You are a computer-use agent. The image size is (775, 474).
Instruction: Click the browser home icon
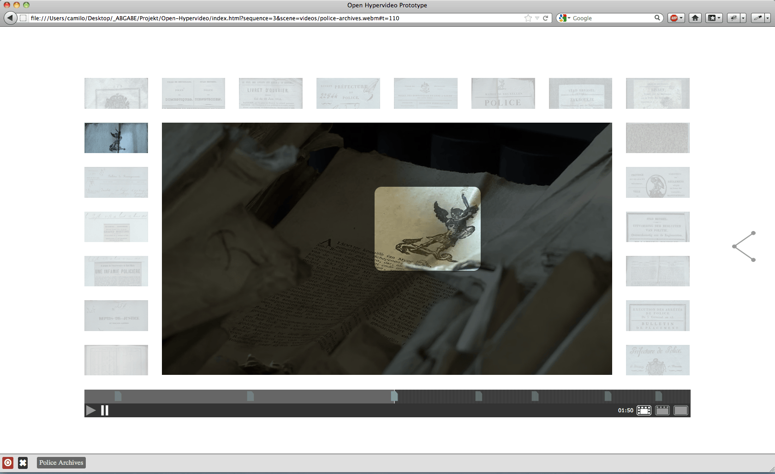click(695, 18)
